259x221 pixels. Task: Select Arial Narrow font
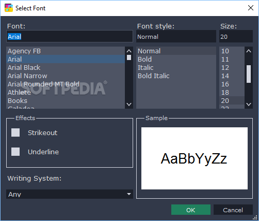tap(66, 76)
